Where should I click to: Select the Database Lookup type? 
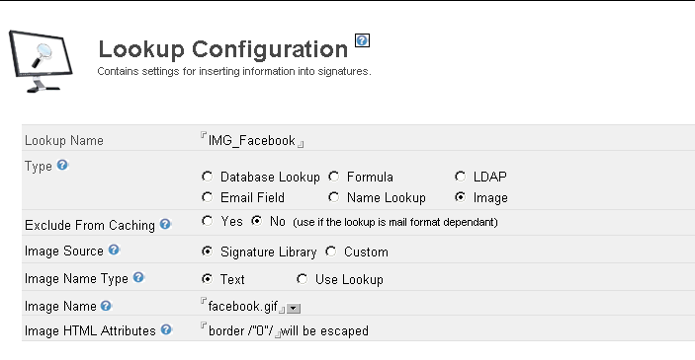coord(207,177)
